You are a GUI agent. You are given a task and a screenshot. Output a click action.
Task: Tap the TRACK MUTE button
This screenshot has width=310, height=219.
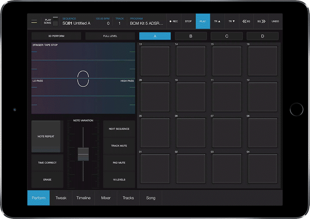tap(119, 146)
